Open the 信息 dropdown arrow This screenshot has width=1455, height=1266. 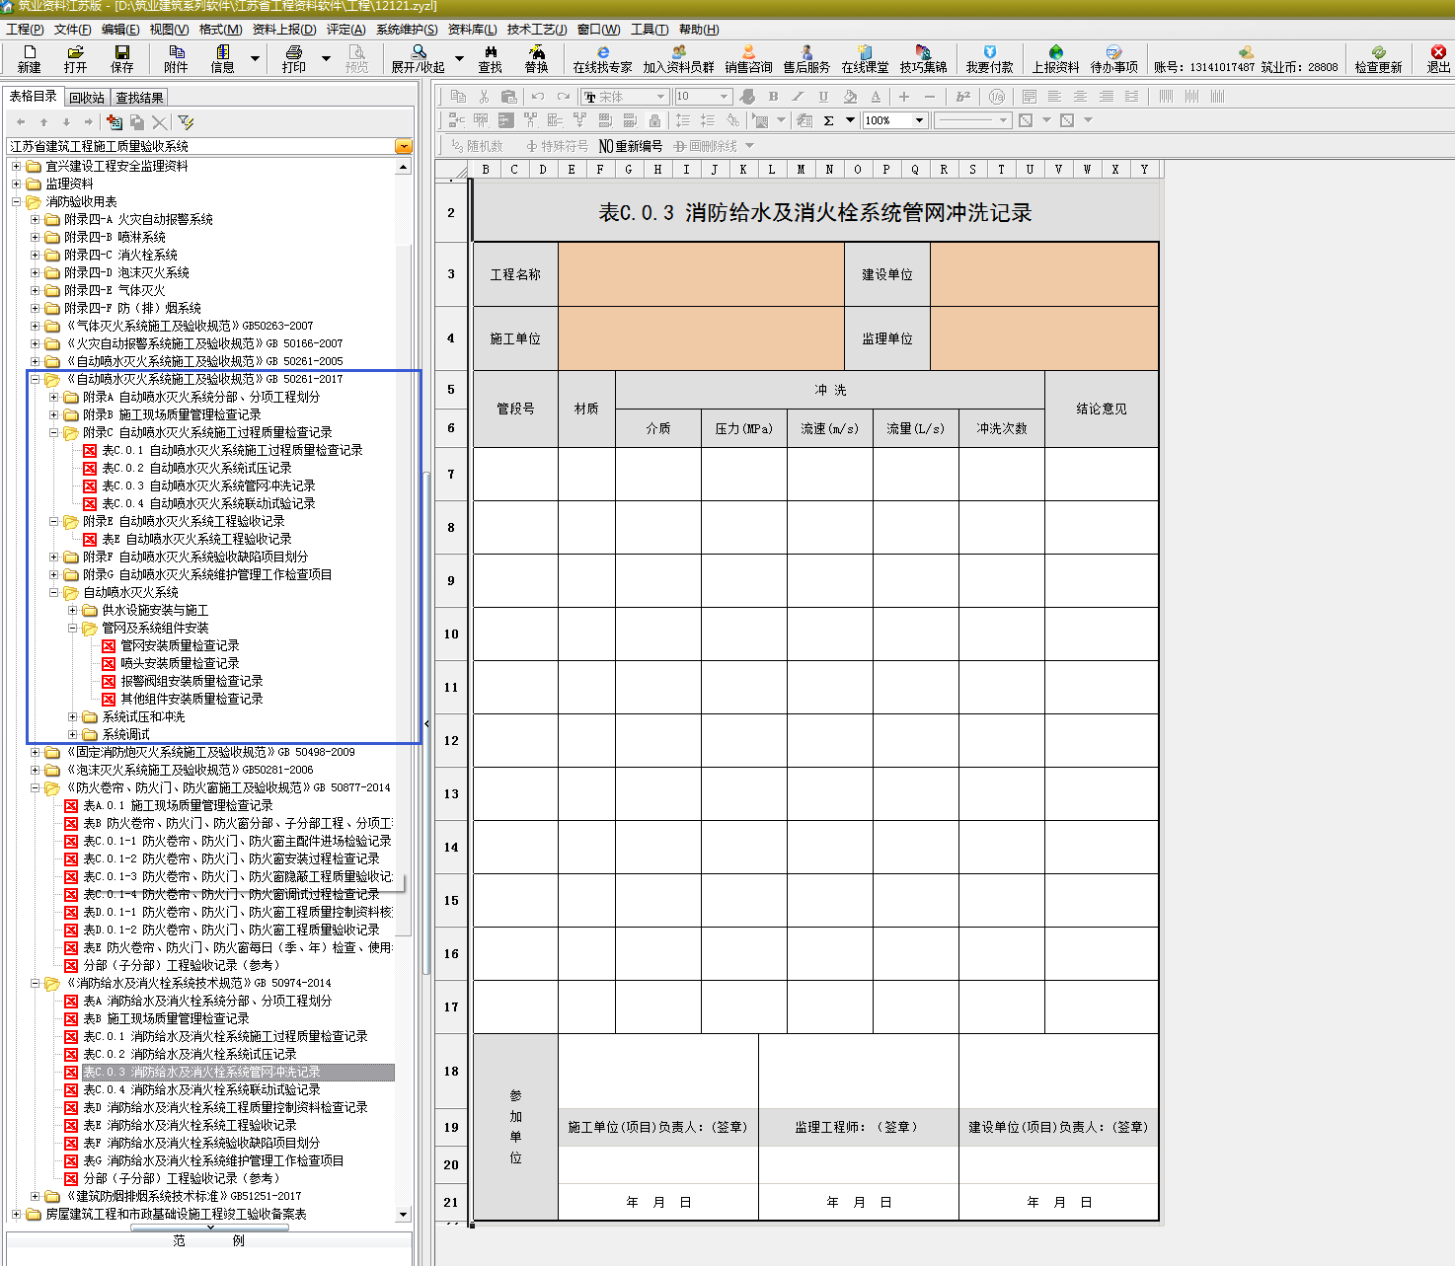[x=255, y=59]
